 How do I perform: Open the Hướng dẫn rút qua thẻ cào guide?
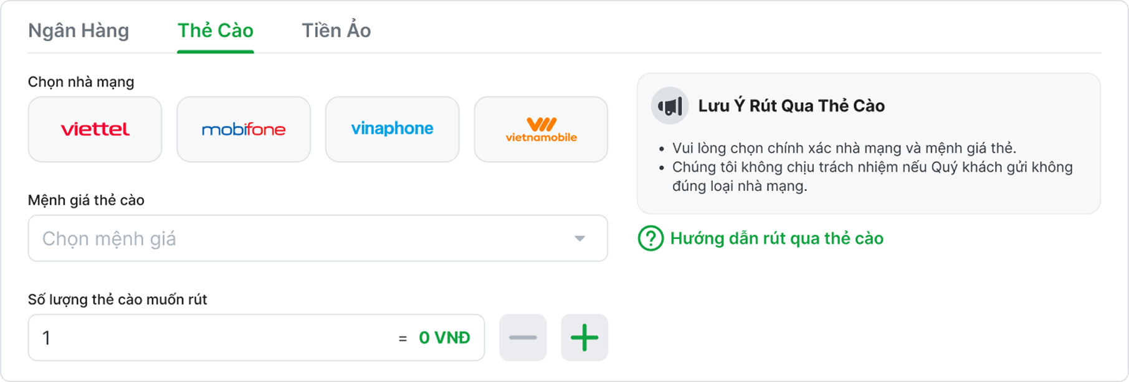tap(776, 238)
